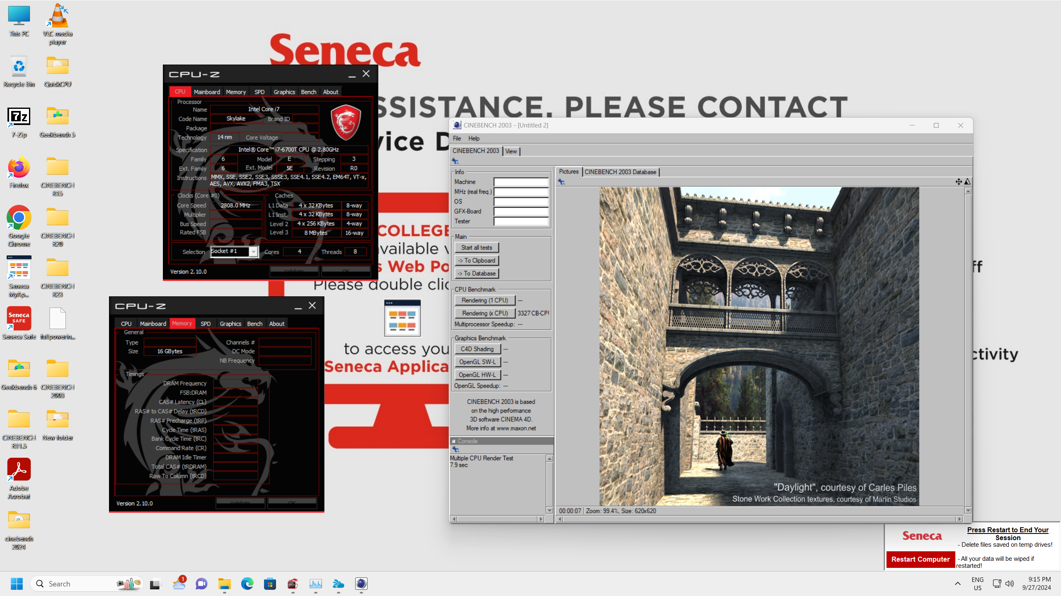Open the volume control in system tray
Viewport: 1061px width, 596px height.
pyautogui.click(x=1010, y=584)
